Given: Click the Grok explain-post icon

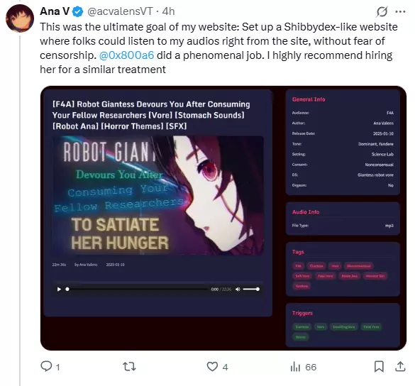Looking at the screenshot, I should click(382, 11).
